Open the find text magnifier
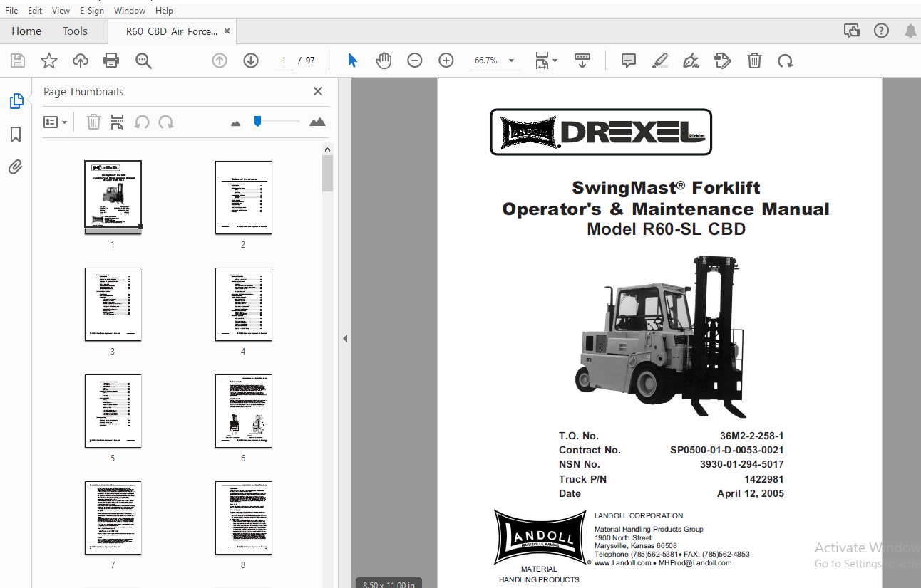The width and height of the screenshot is (921, 588). click(143, 61)
